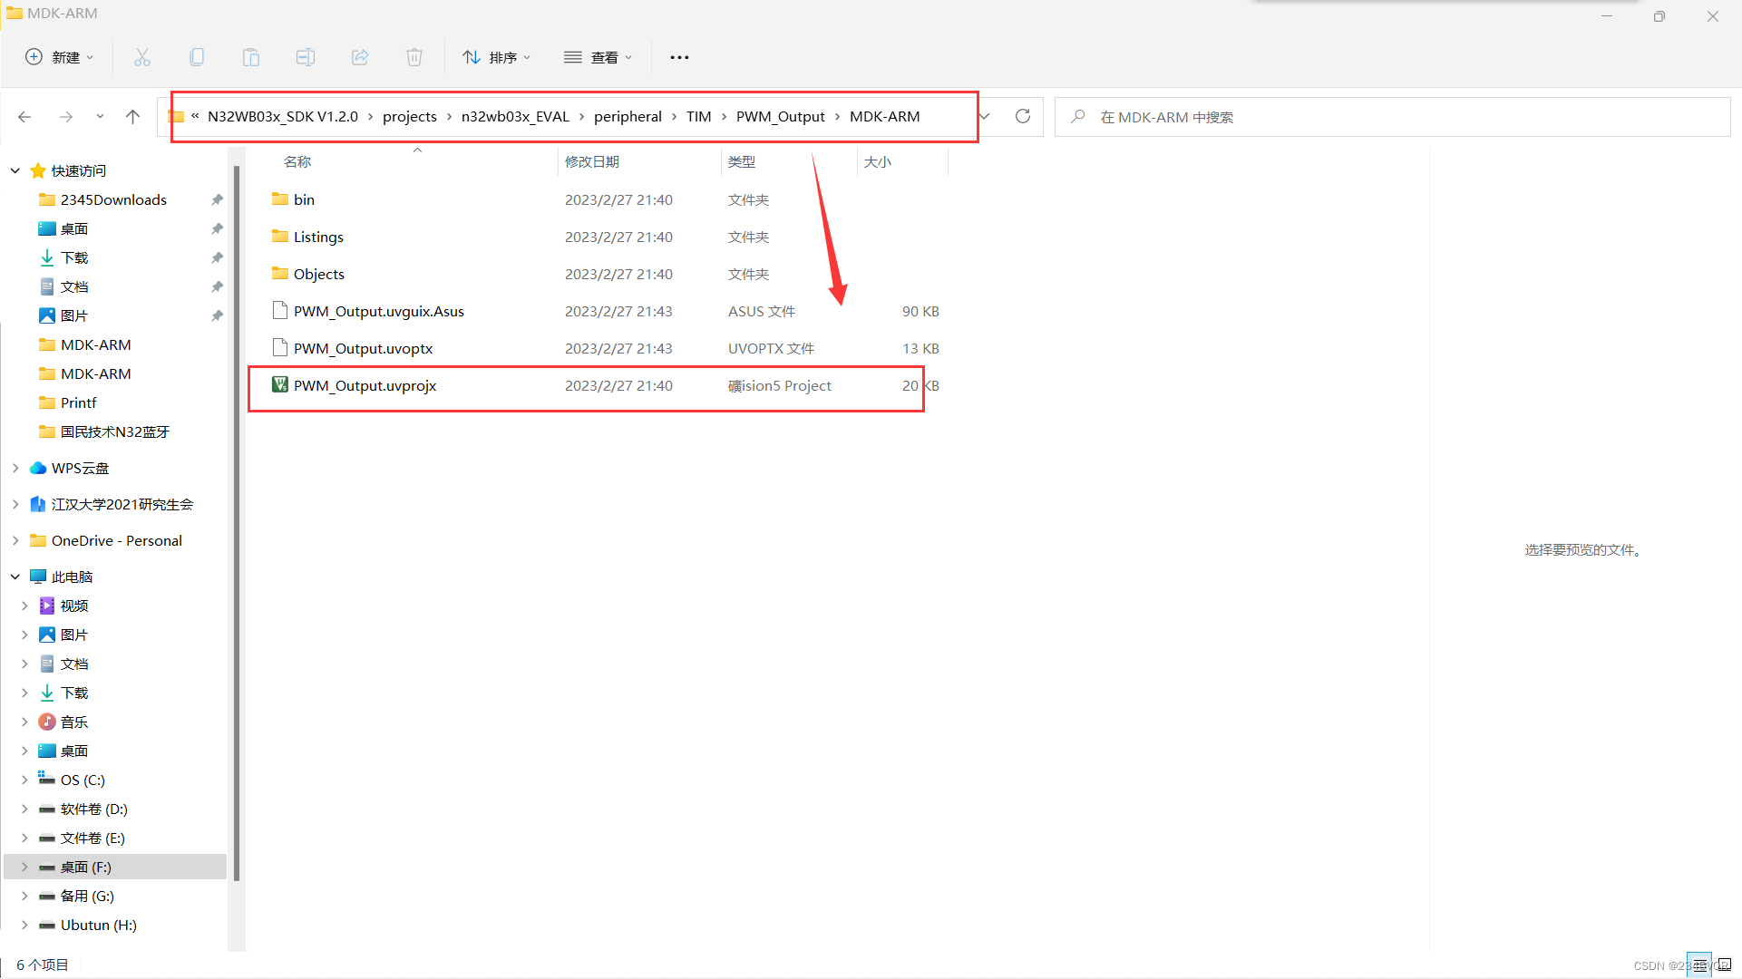Image resolution: width=1742 pixels, height=979 pixels.
Task: Refresh the folder with the reload icon
Action: (x=1023, y=116)
